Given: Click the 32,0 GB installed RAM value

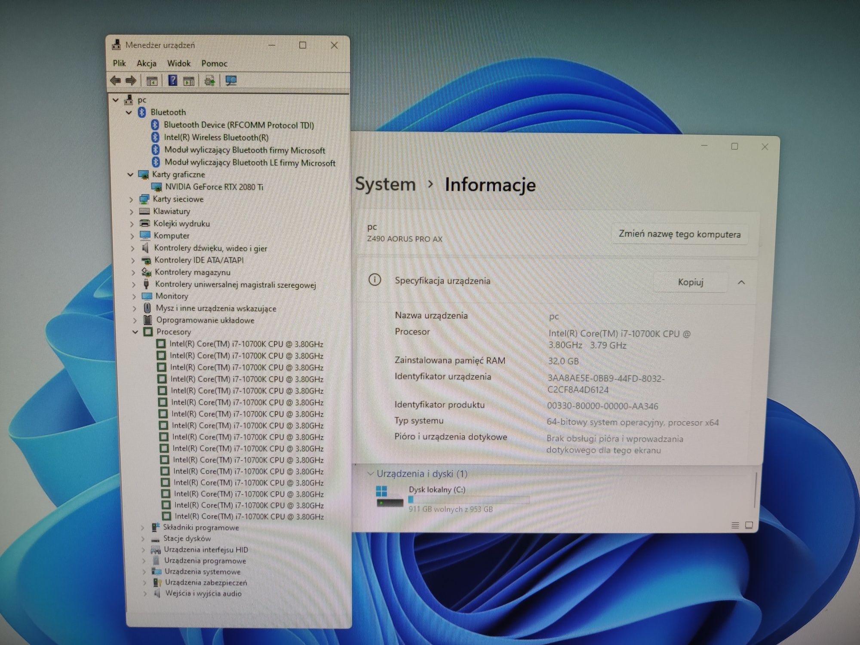Looking at the screenshot, I should (563, 361).
